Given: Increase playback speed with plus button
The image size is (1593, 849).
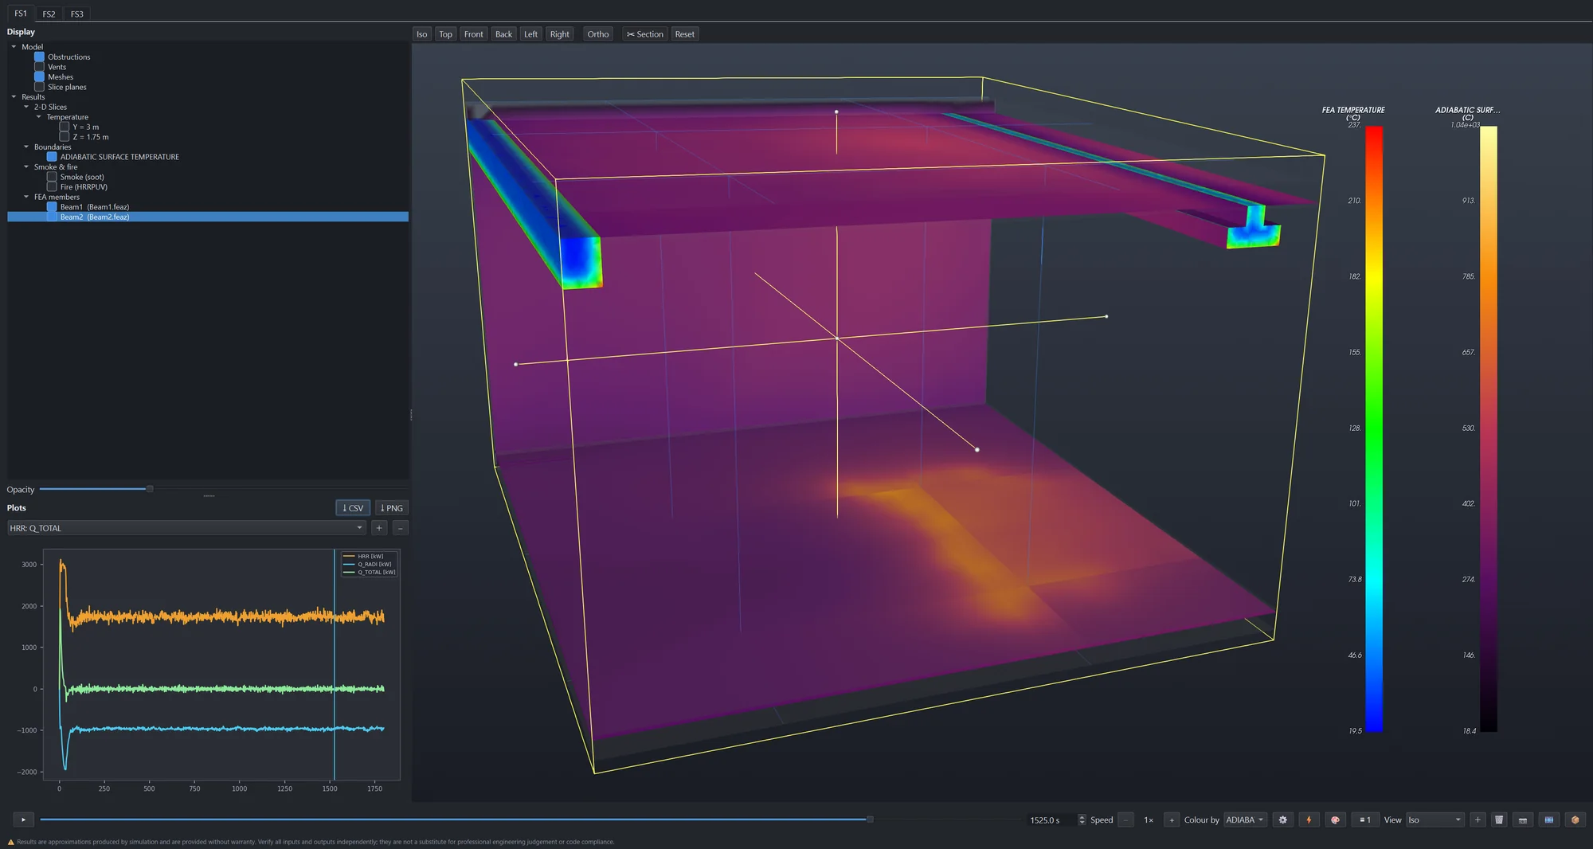Looking at the screenshot, I should 1172,820.
